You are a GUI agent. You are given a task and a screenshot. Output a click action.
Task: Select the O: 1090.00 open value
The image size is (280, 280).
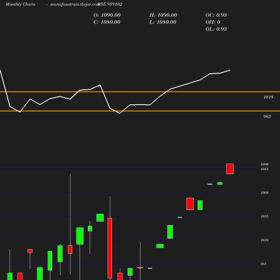click(107, 15)
